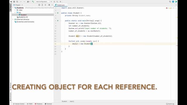Screen dimensions: 187x105
Task: Collapse the Students project root node
Action: [13, 8]
